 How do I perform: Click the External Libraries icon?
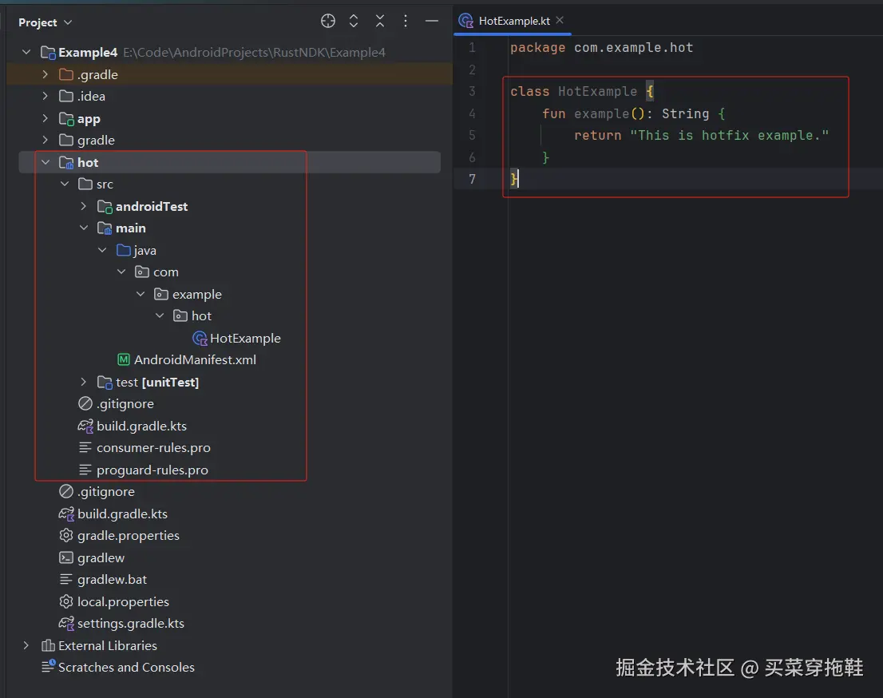click(48, 645)
